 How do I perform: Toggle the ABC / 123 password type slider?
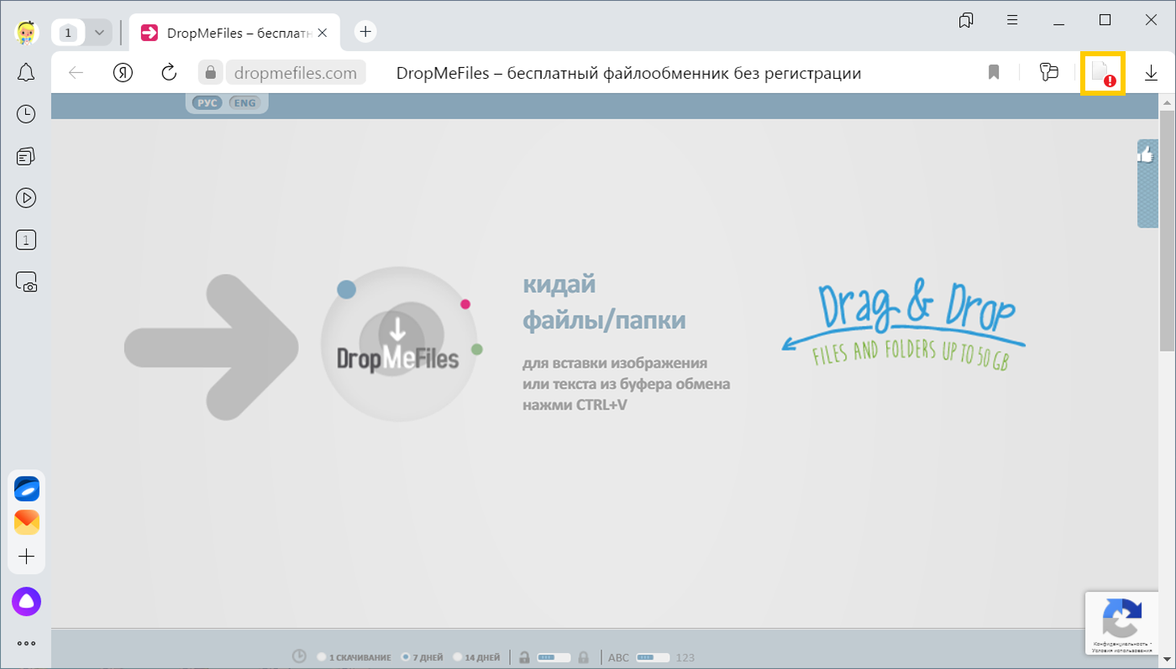[653, 657]
